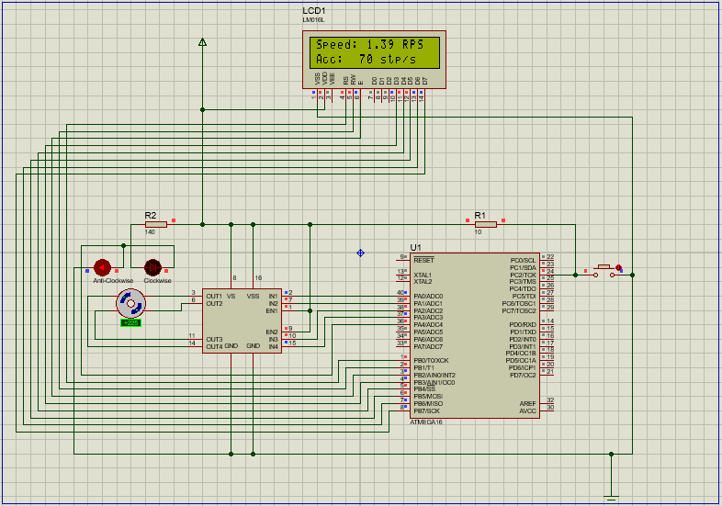This screenshot has width=722, height=506.
Task: Click the IN4 pin label on the driver
Action: (x=273, y=346)
